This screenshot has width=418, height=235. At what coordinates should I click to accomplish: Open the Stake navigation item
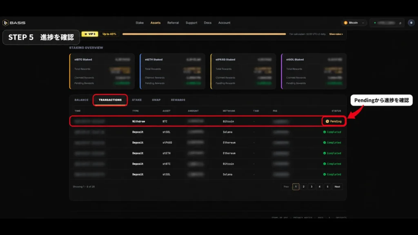140,23
